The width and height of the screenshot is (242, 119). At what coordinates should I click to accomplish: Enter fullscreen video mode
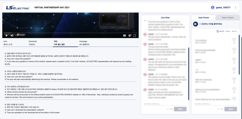[x=135, y=36]
